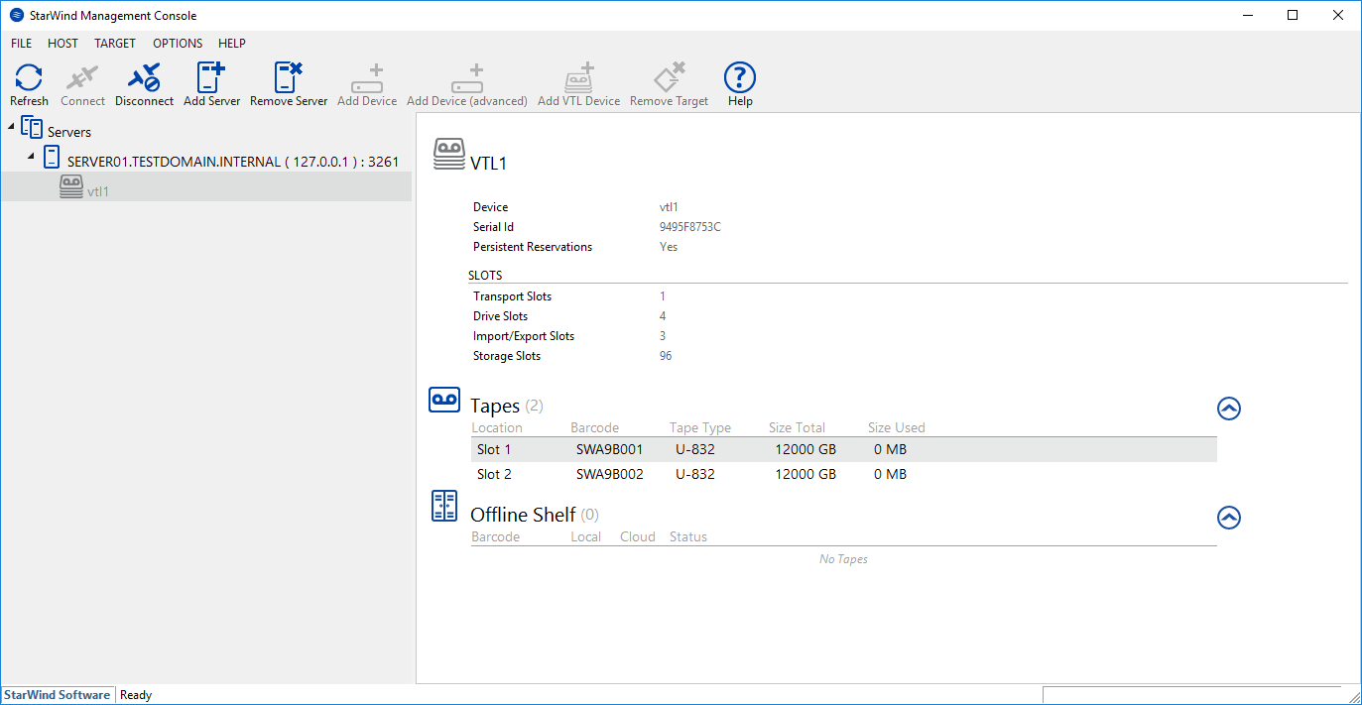Click the SERVER01 server icon in tree
1362x705 pixels.
(52, 158)
